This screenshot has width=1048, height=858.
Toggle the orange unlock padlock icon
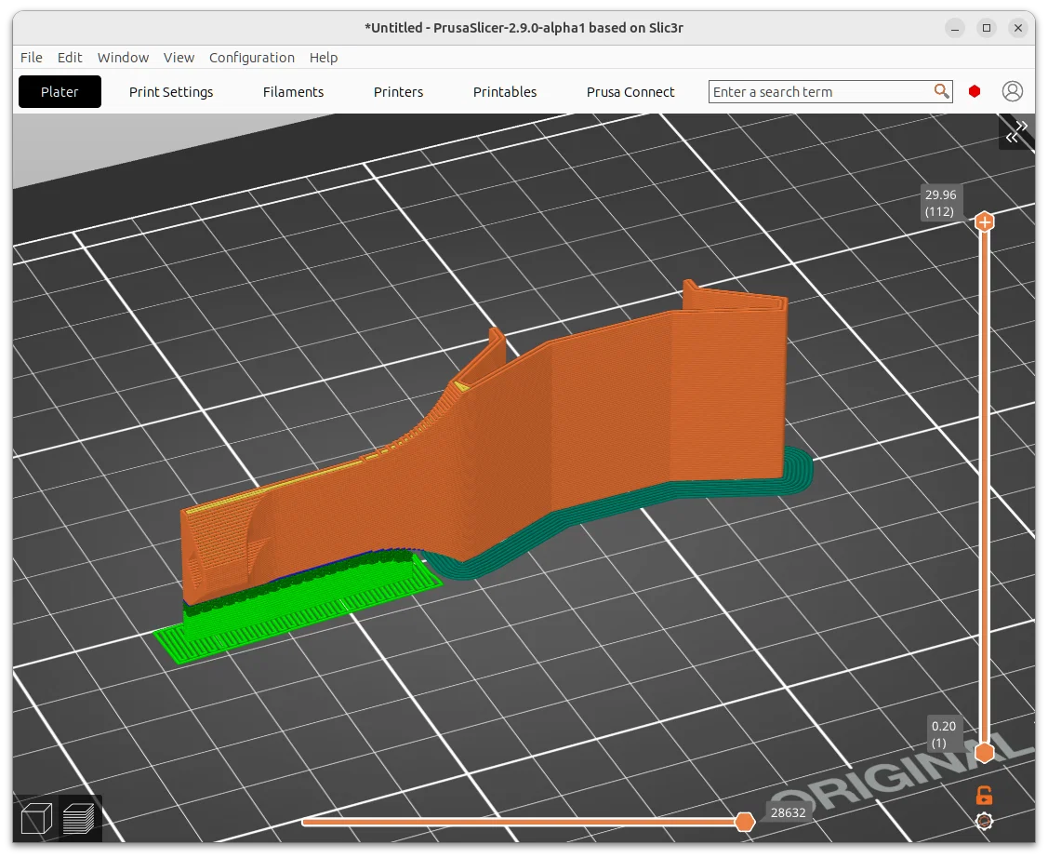(984, 795)
